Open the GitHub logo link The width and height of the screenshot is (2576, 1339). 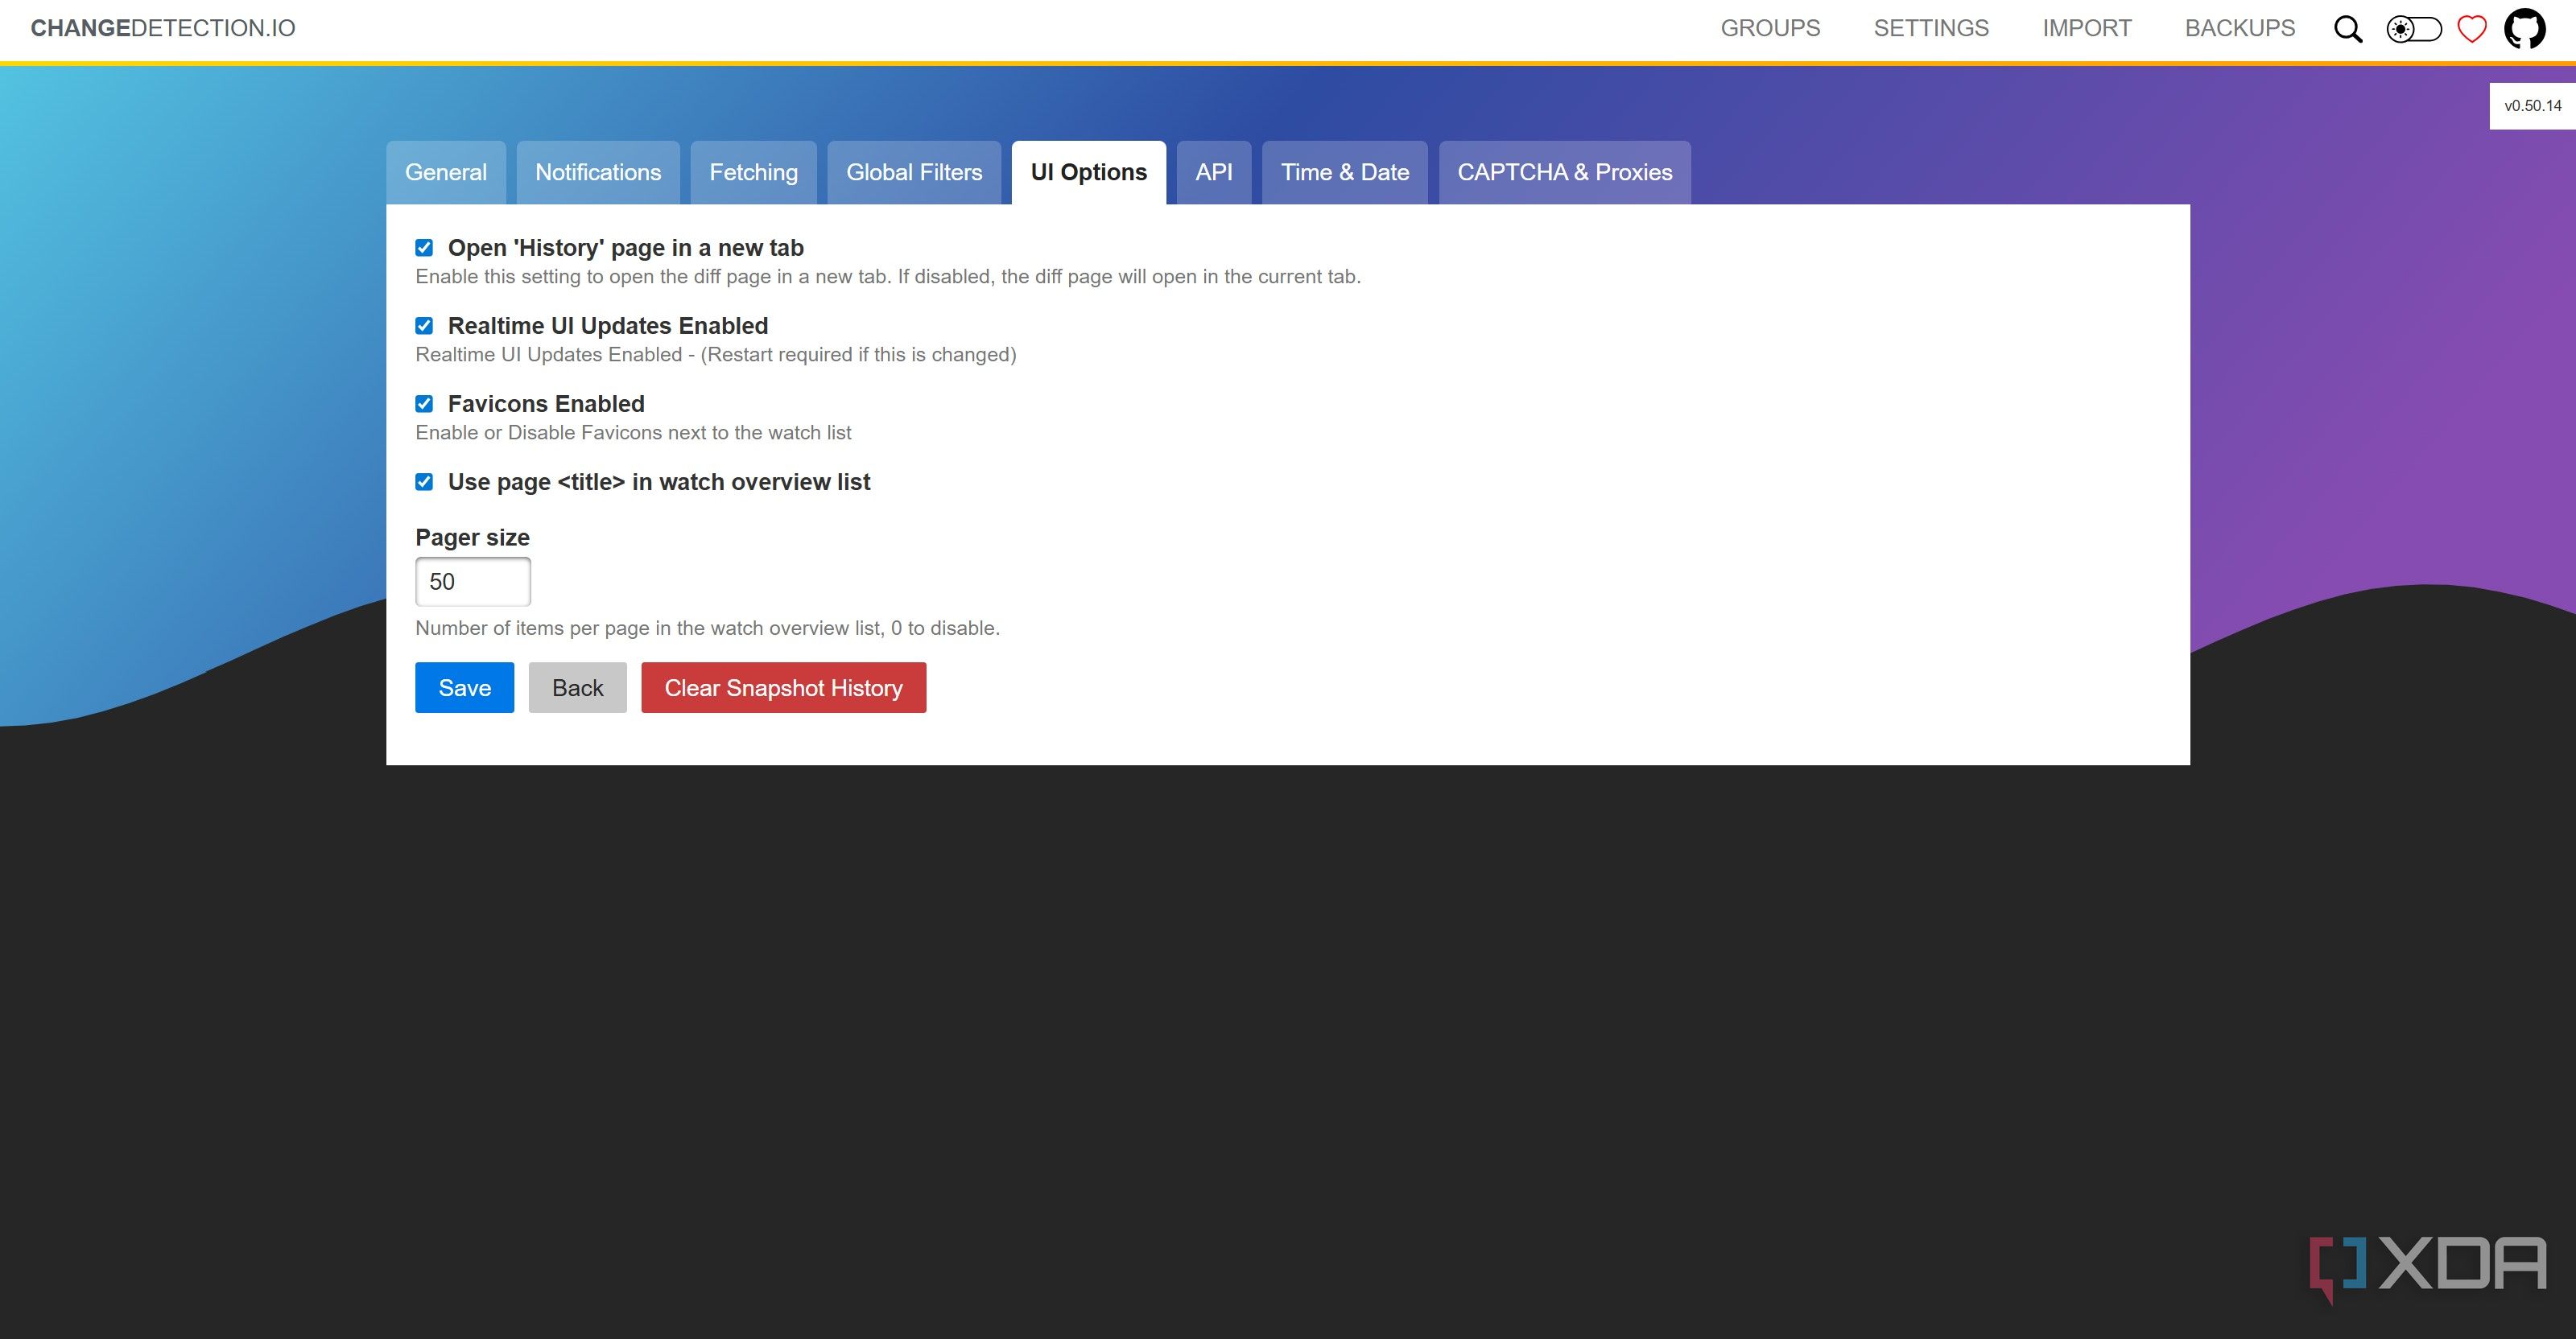pyautogui.click(x=2525, y=28)
